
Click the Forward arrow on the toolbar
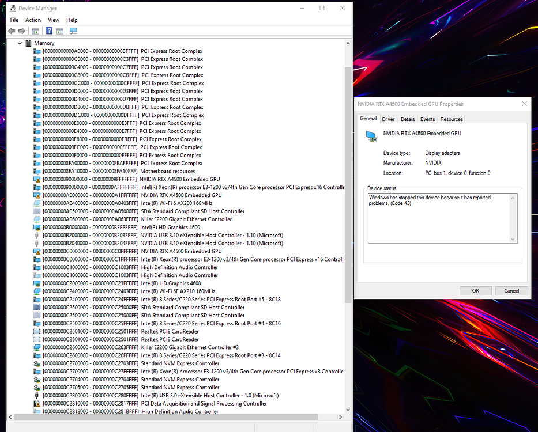(21, 31)
